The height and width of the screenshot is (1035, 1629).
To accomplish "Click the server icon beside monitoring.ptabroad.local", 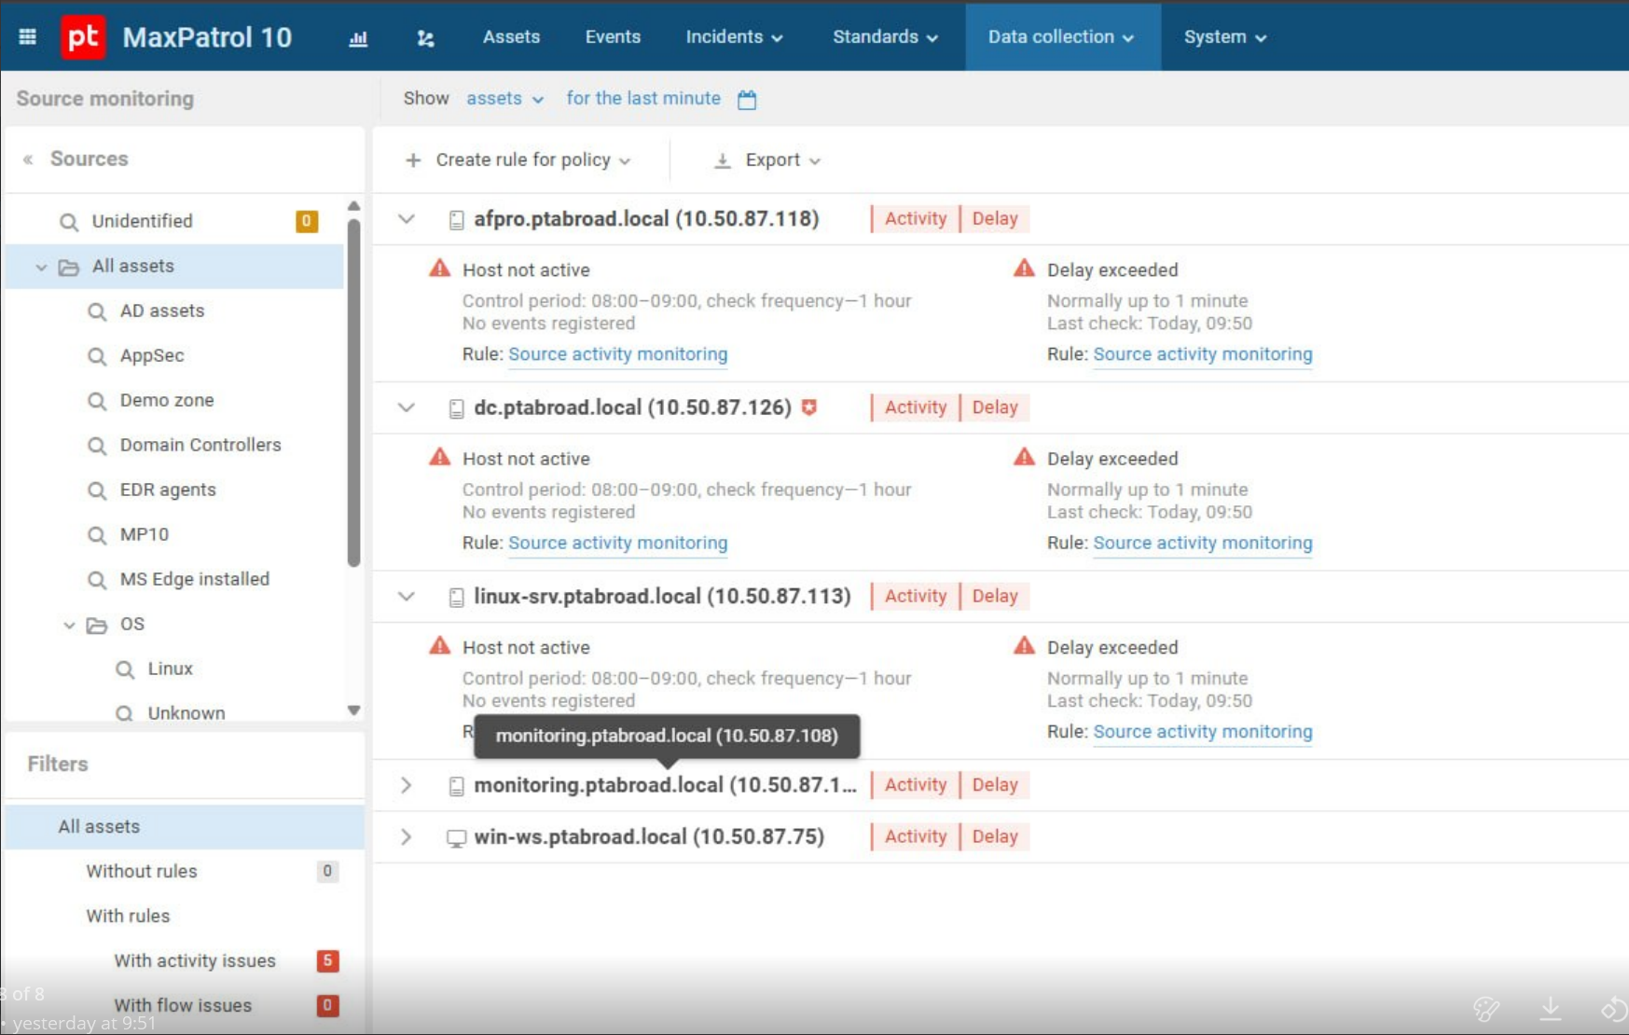I will 456,786.
